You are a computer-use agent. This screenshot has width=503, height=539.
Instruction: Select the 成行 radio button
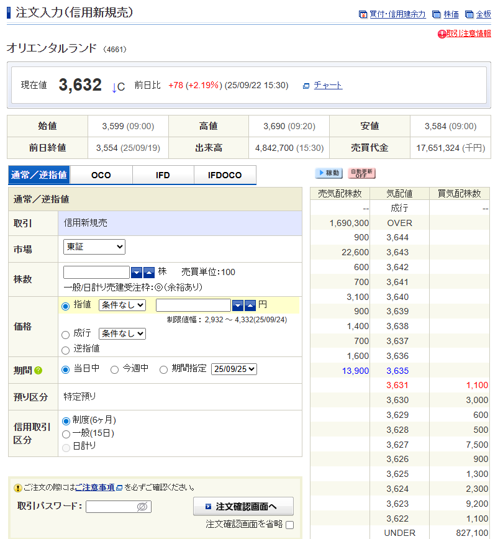(x=66, y=334)
